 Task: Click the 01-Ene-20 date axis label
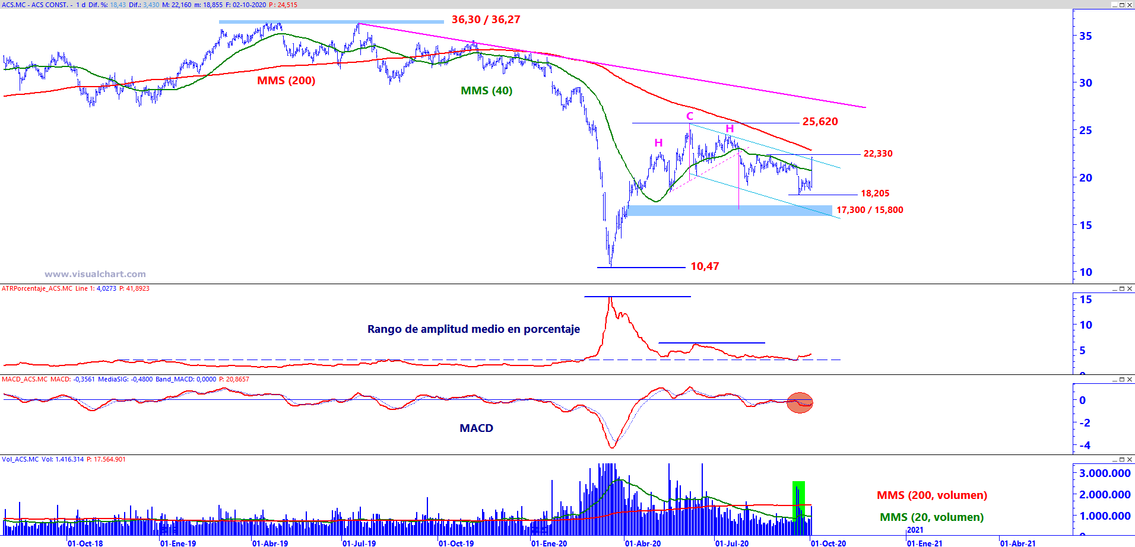[x=549, y=543]
